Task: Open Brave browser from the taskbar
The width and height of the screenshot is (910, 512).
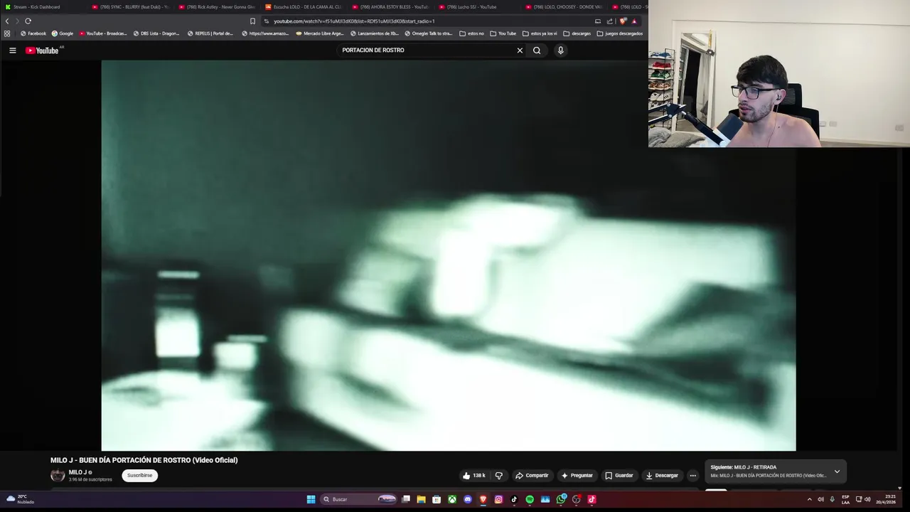Action: coord(483,499)
